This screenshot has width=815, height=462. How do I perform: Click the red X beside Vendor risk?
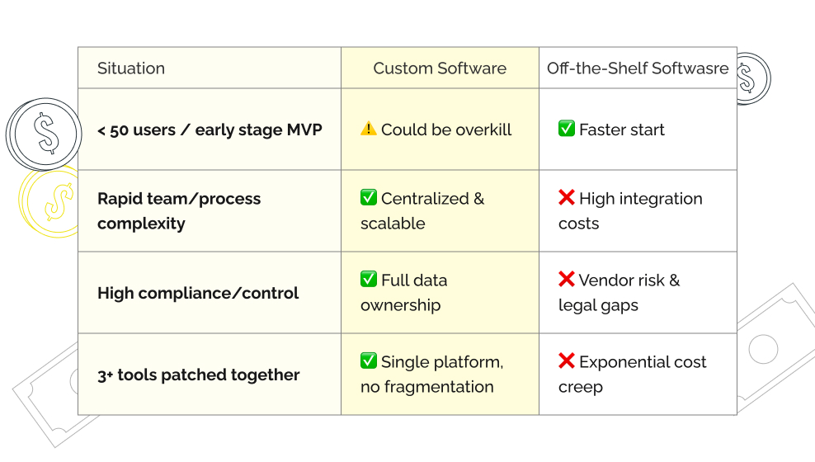tap(567, 280)
